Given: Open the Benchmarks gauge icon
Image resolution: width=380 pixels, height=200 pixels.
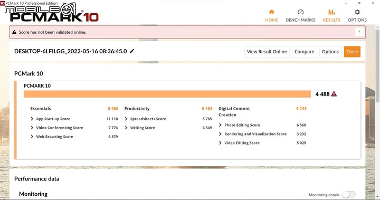Looking at the screenshot, I should [300, 12].
